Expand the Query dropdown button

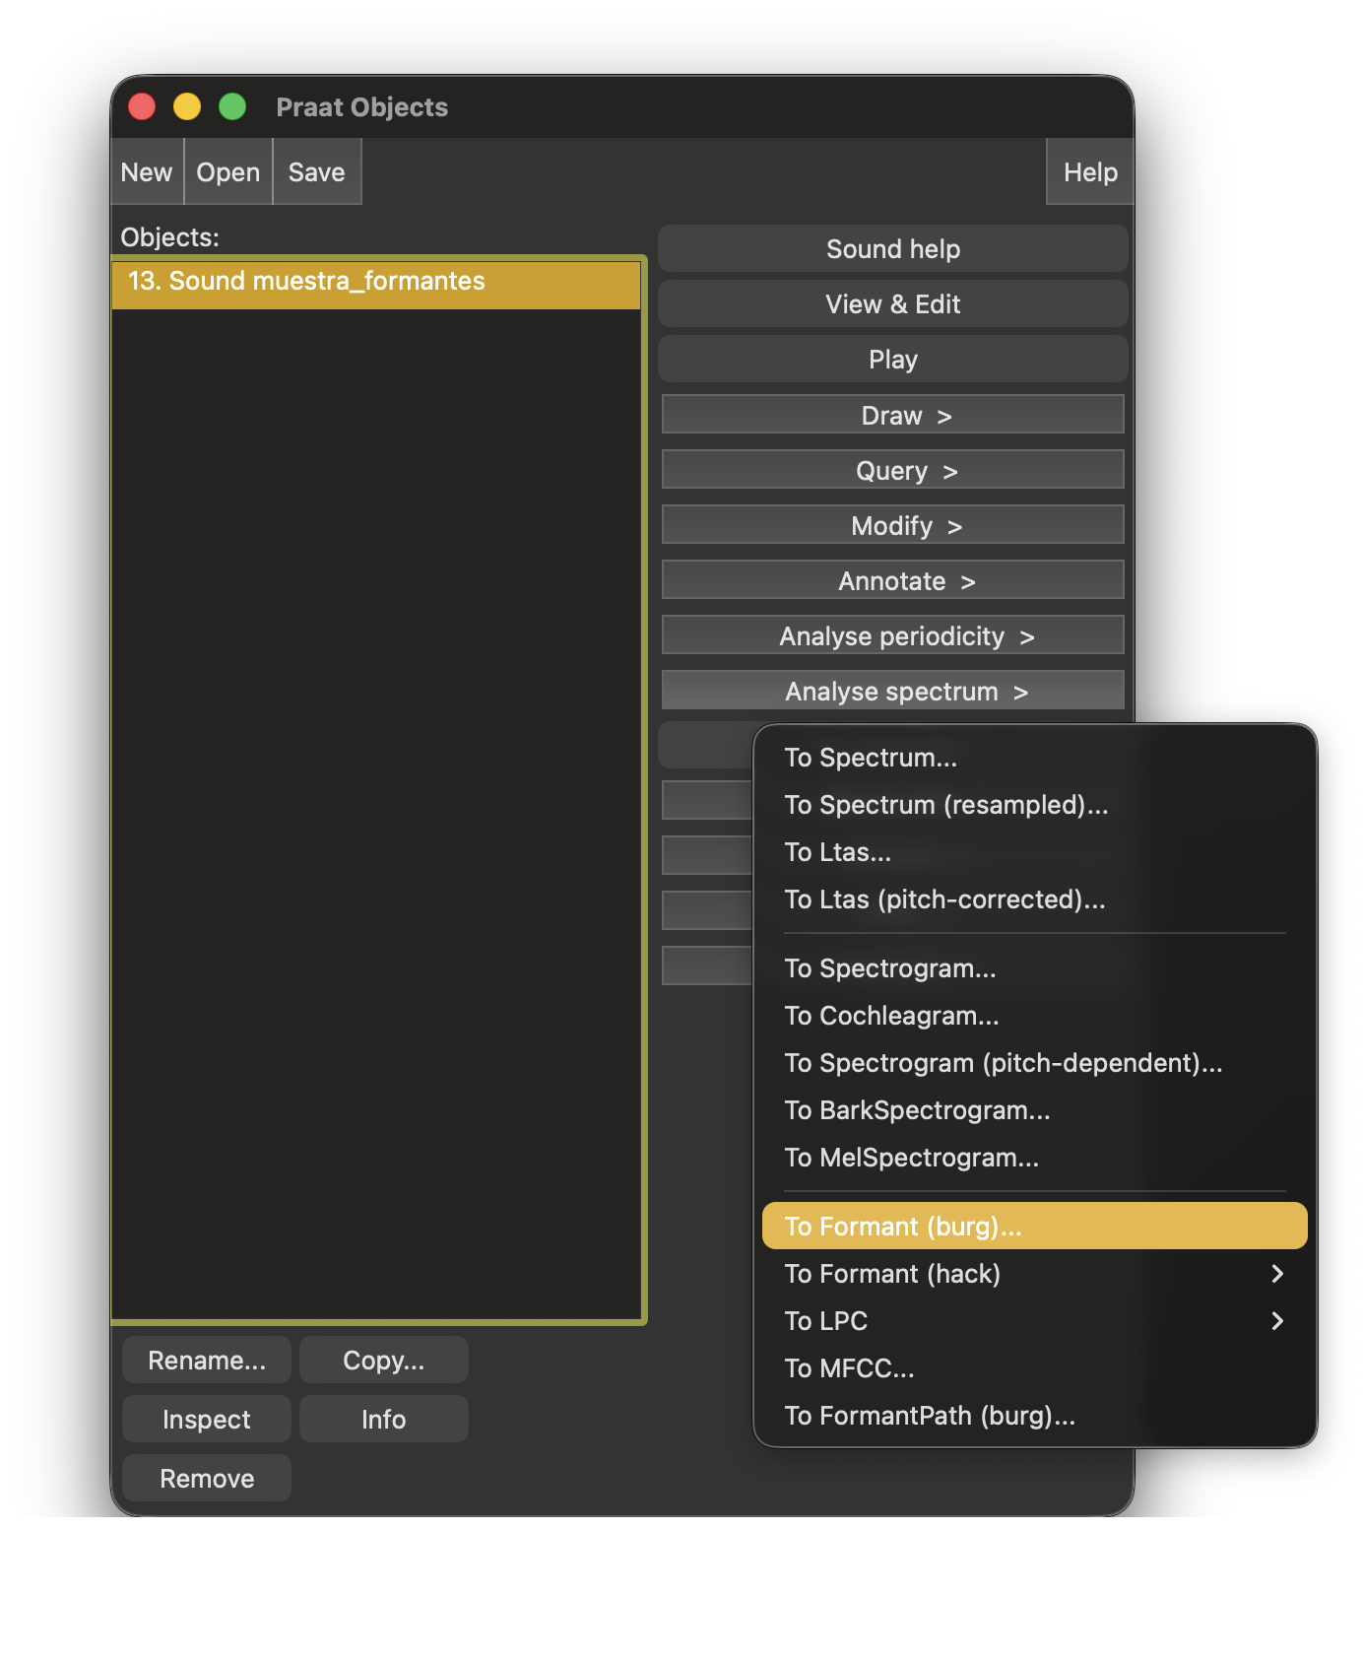click(x=892, y=470)
